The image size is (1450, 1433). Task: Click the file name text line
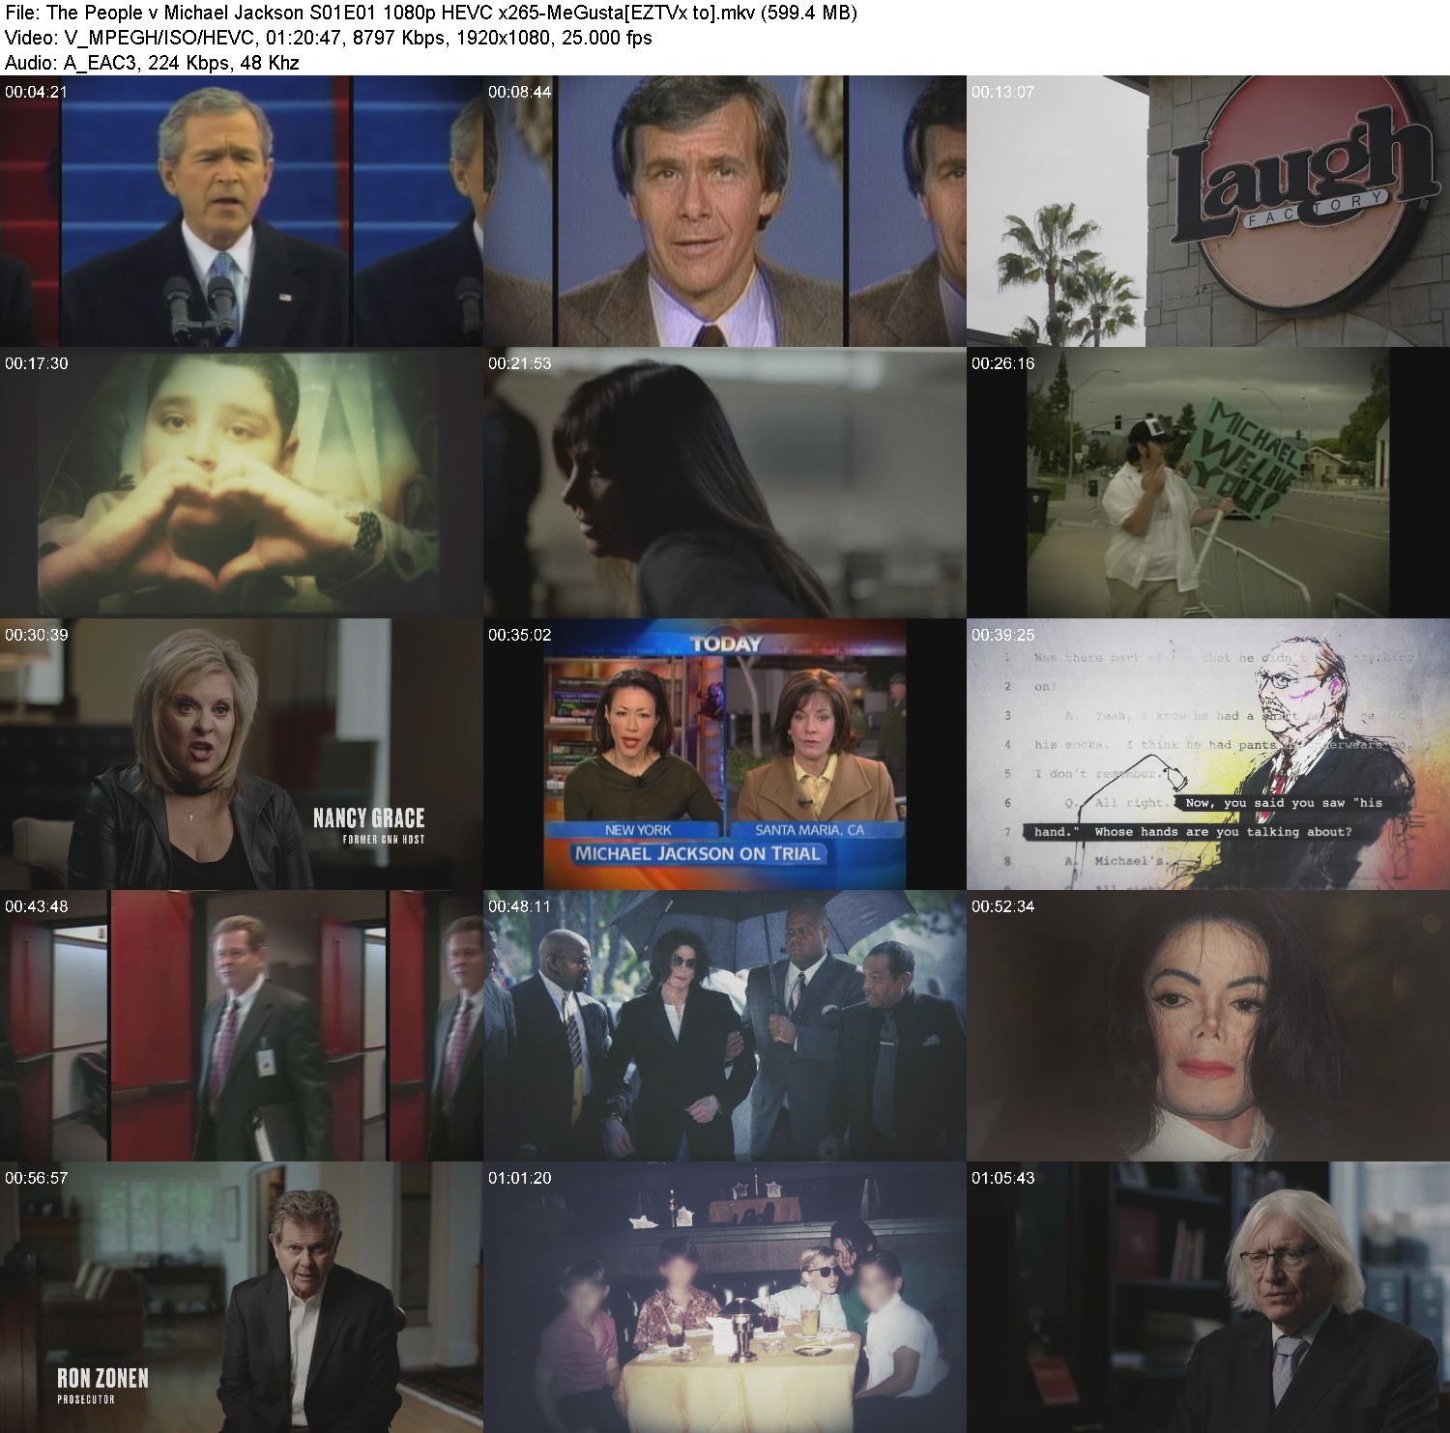pos(430,13)
